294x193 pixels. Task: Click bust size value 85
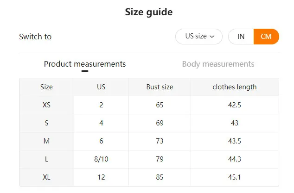click(x=160, y=177)
